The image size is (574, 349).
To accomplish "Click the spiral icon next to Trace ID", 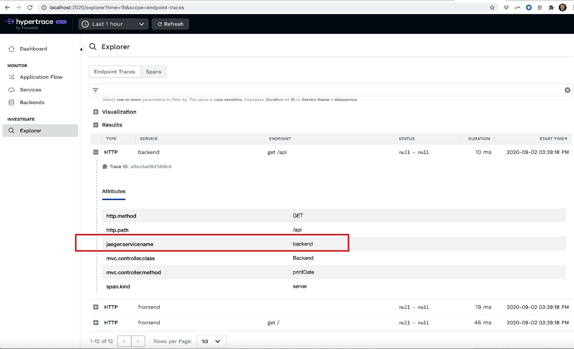I will (x=105, y=166).
